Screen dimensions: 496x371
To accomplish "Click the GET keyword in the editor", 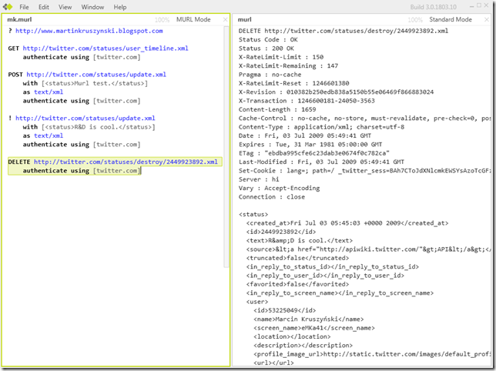I will tap(14, 48).
